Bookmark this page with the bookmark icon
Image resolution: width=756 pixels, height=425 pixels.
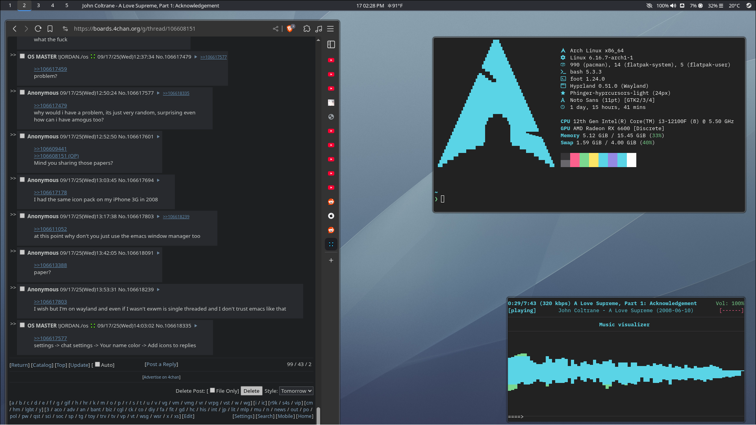point(50,29)
